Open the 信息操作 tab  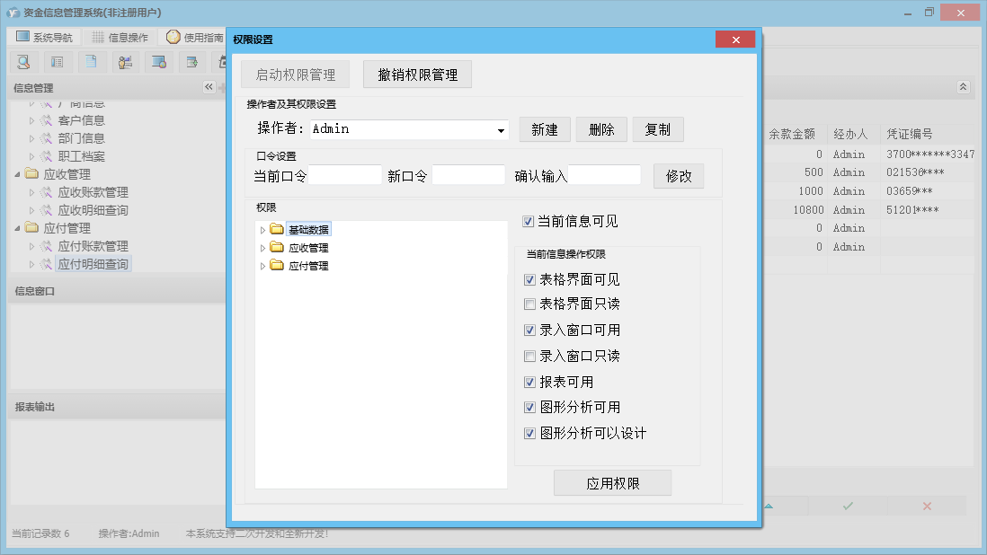120,37
